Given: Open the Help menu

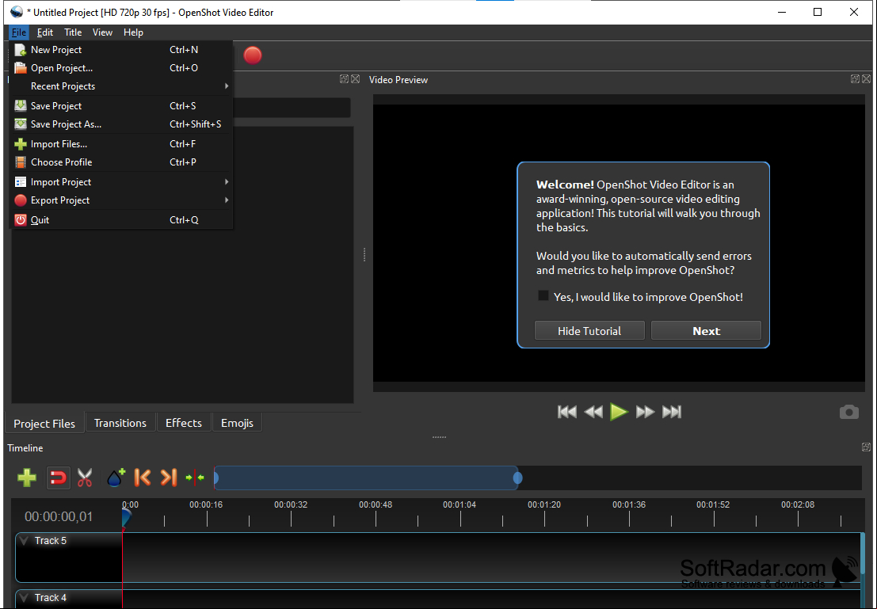Looking at the screenshot, I should click(133, 32).
